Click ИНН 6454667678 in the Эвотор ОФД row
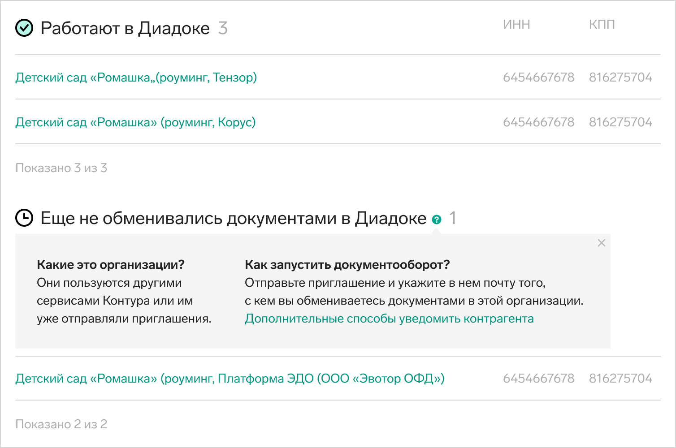 click(x=538, y=379)
